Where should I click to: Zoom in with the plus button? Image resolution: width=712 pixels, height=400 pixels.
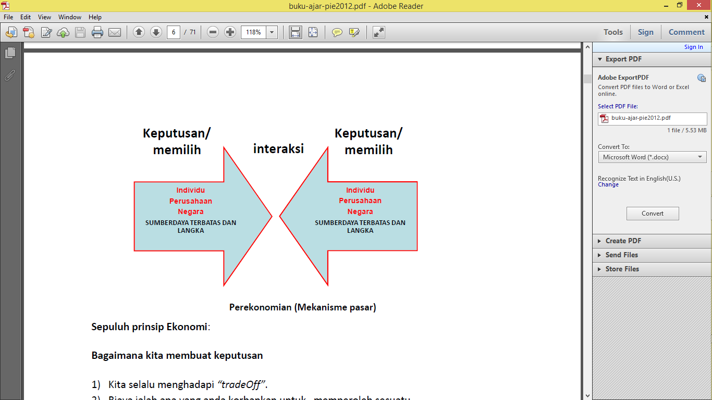(230, 32)
